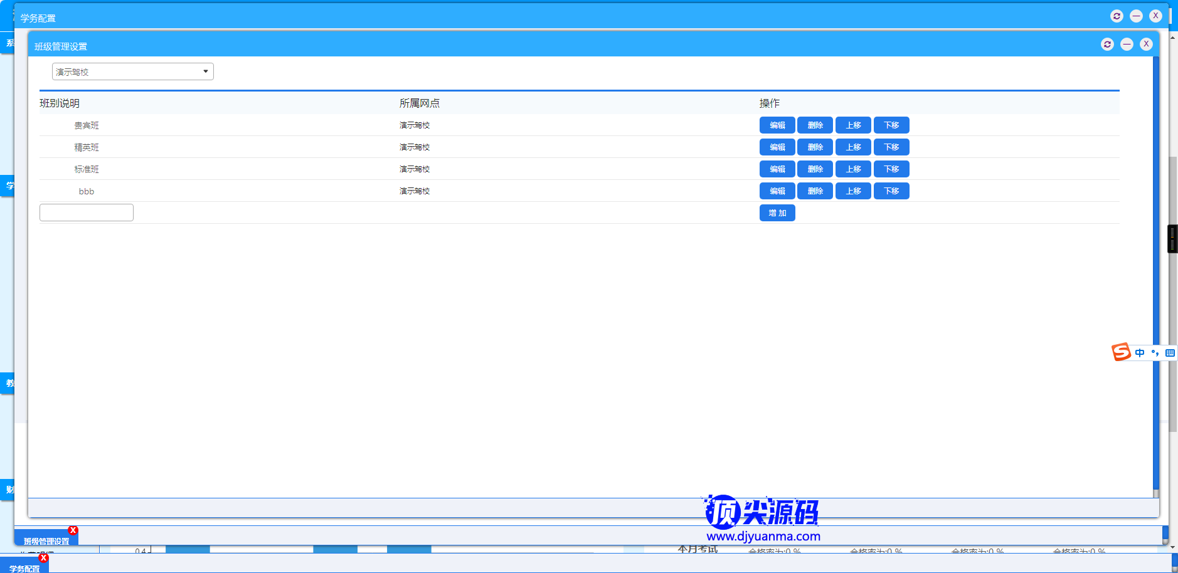Screen dimensions: 1178x573
Task: Minimize the 班级管理设置 panel
Action: tap(1127, 44)
